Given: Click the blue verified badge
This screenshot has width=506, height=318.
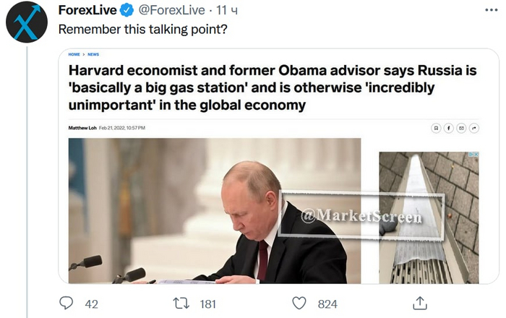Looking at the screenshot, I should [x=126, y=11].
